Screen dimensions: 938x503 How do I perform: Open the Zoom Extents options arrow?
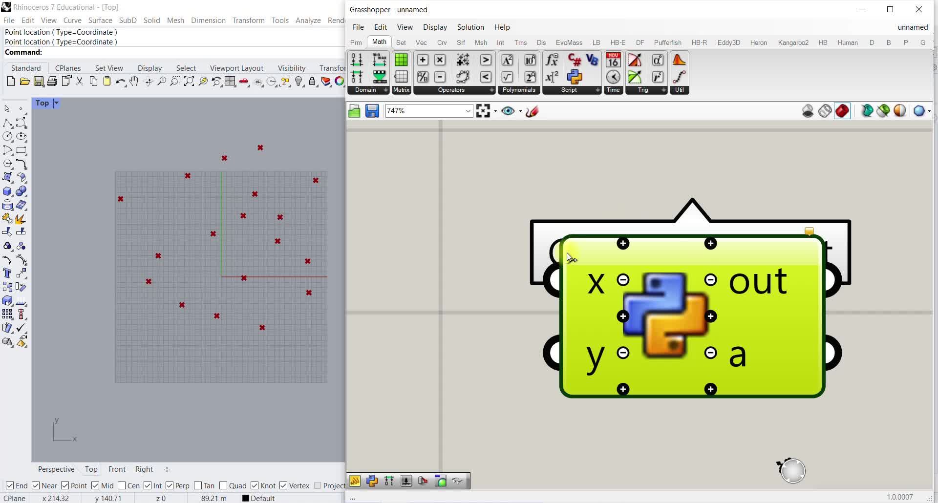tap(495, 111)
